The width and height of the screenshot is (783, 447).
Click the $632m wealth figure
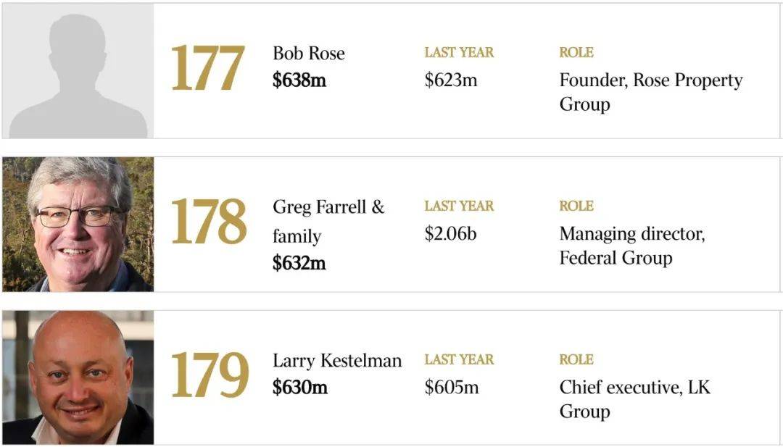(x=299, y=263)
